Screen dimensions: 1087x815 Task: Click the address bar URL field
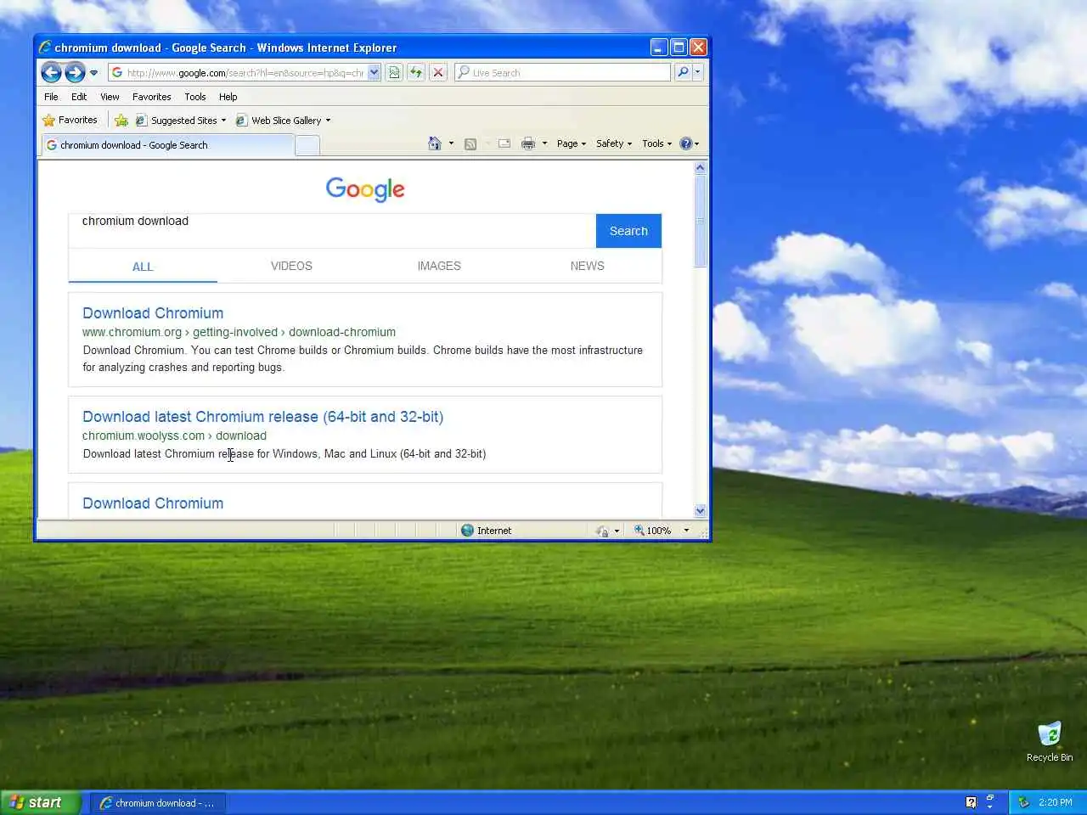pyautogui.click(x=245, y=73)
